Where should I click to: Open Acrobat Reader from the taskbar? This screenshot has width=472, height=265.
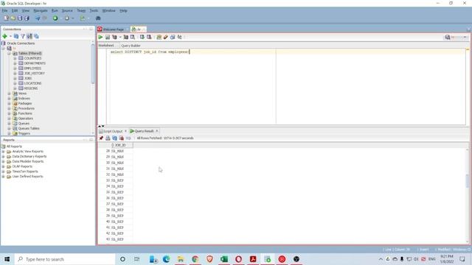(x=253, y=259)
